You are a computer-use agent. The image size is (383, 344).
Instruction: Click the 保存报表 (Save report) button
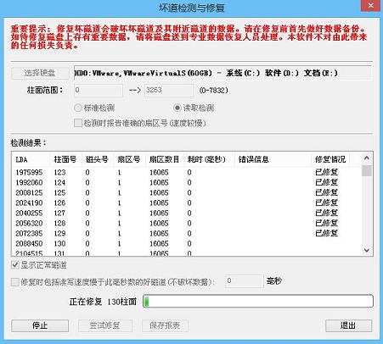[x=165, y=325]
